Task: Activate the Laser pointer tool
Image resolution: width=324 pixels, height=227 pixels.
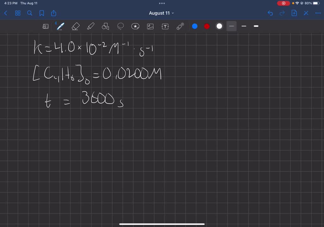Action: [180, 26]
